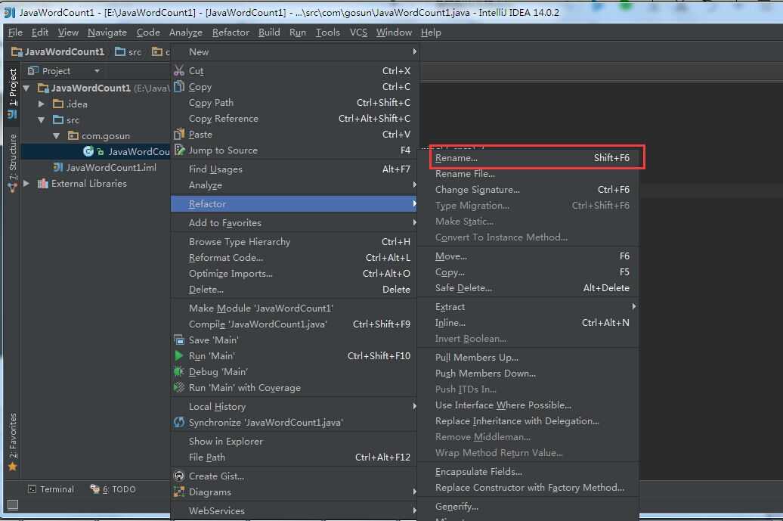Click the Terminal tool window icon
Viewport: 783px width, 521px height.
pyautogui.click(x=32, y=489)
